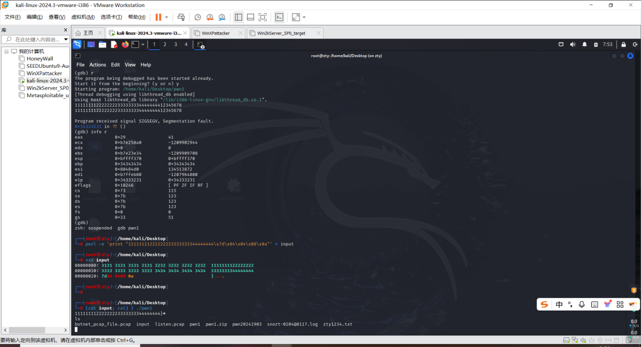Close the kali-linux-2024.3-vmware tab

coord(186,33)
